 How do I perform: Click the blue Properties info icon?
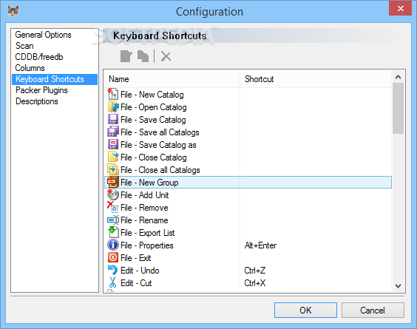(113, 245)
